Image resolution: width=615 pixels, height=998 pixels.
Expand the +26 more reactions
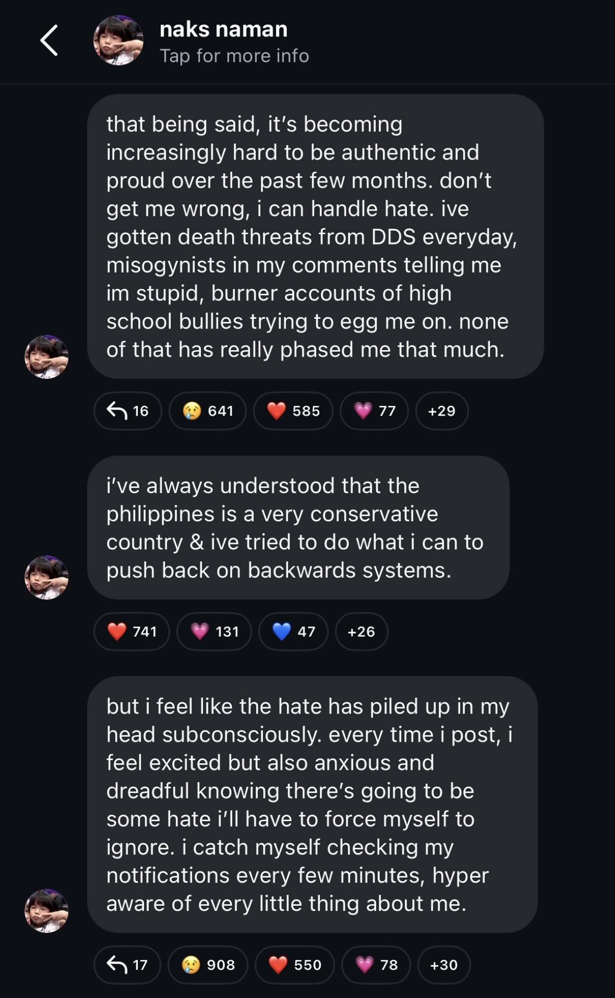361,632
